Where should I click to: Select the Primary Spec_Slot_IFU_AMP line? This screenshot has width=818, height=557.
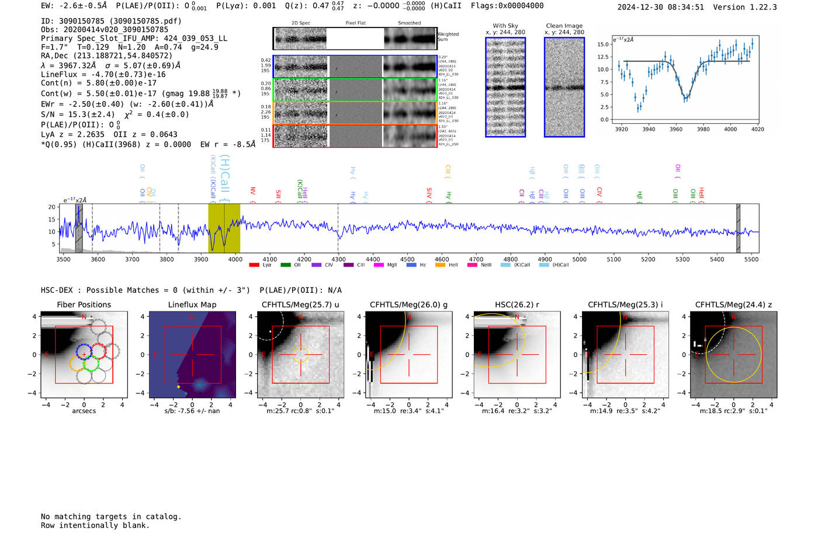point(134,38)
